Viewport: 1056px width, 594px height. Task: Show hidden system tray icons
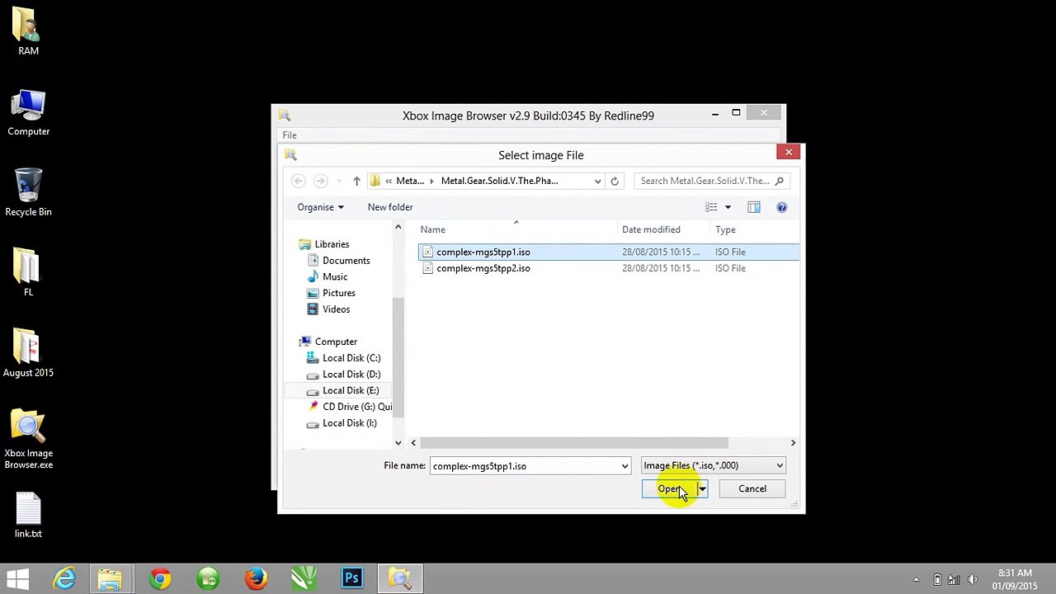pos(916,579)
